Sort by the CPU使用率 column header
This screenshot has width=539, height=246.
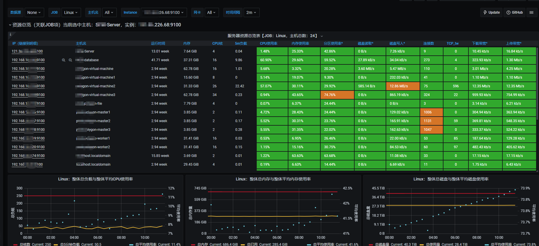[x=269, y=44]
